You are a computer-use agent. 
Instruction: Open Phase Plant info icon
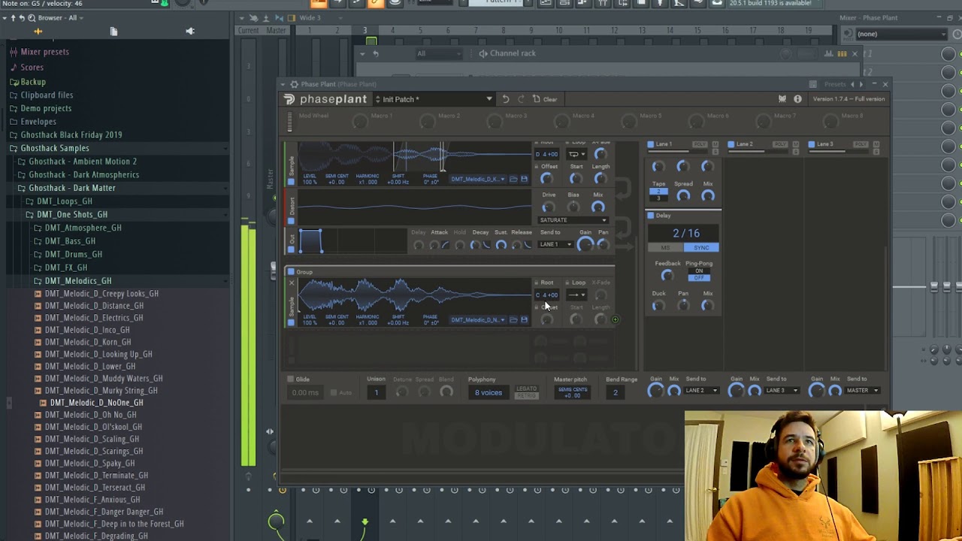pos(797,99)
